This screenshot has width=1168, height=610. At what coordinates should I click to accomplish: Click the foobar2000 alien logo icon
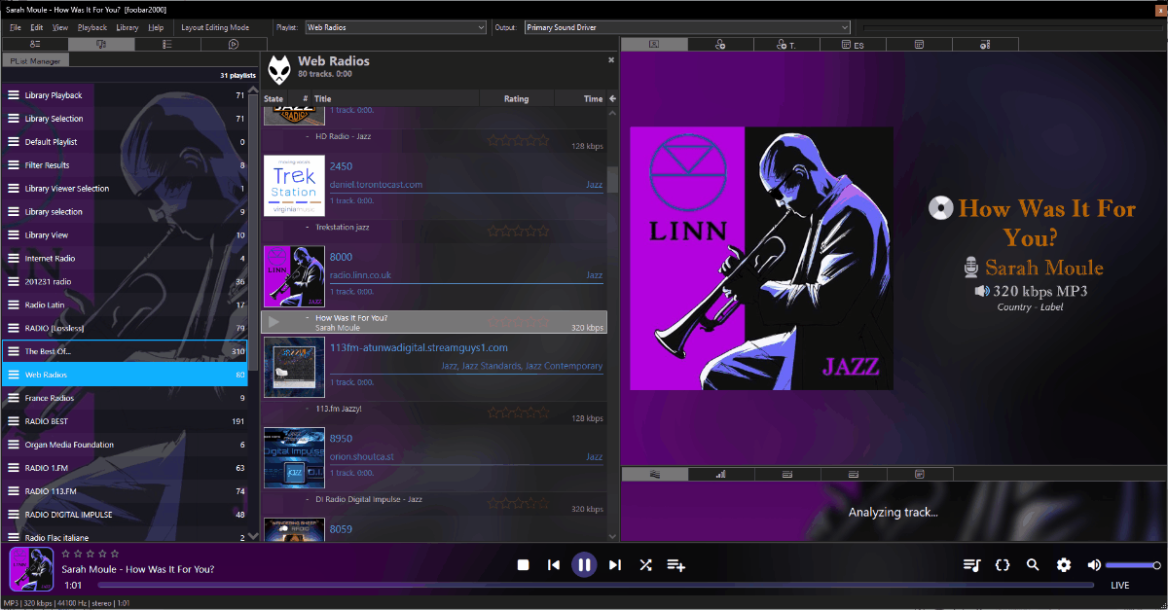(278, 69)
